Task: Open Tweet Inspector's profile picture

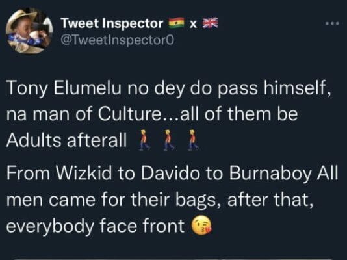Action: [29, 31]
